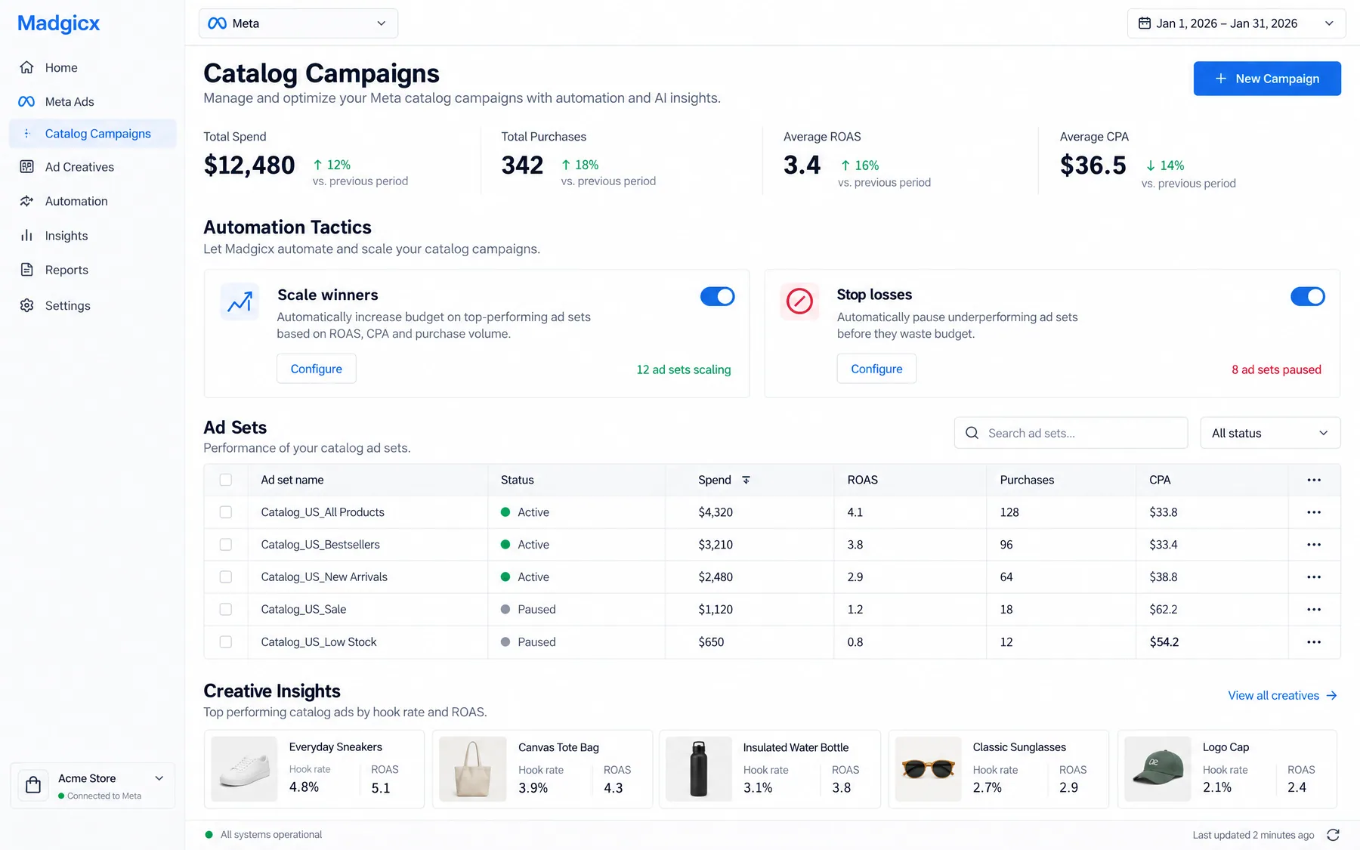Click the Insights bar chart icon
1360x850 pixels.
27,236
